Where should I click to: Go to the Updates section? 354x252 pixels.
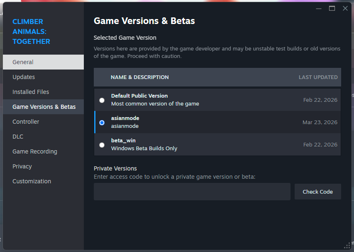click(x=24, y=77)
